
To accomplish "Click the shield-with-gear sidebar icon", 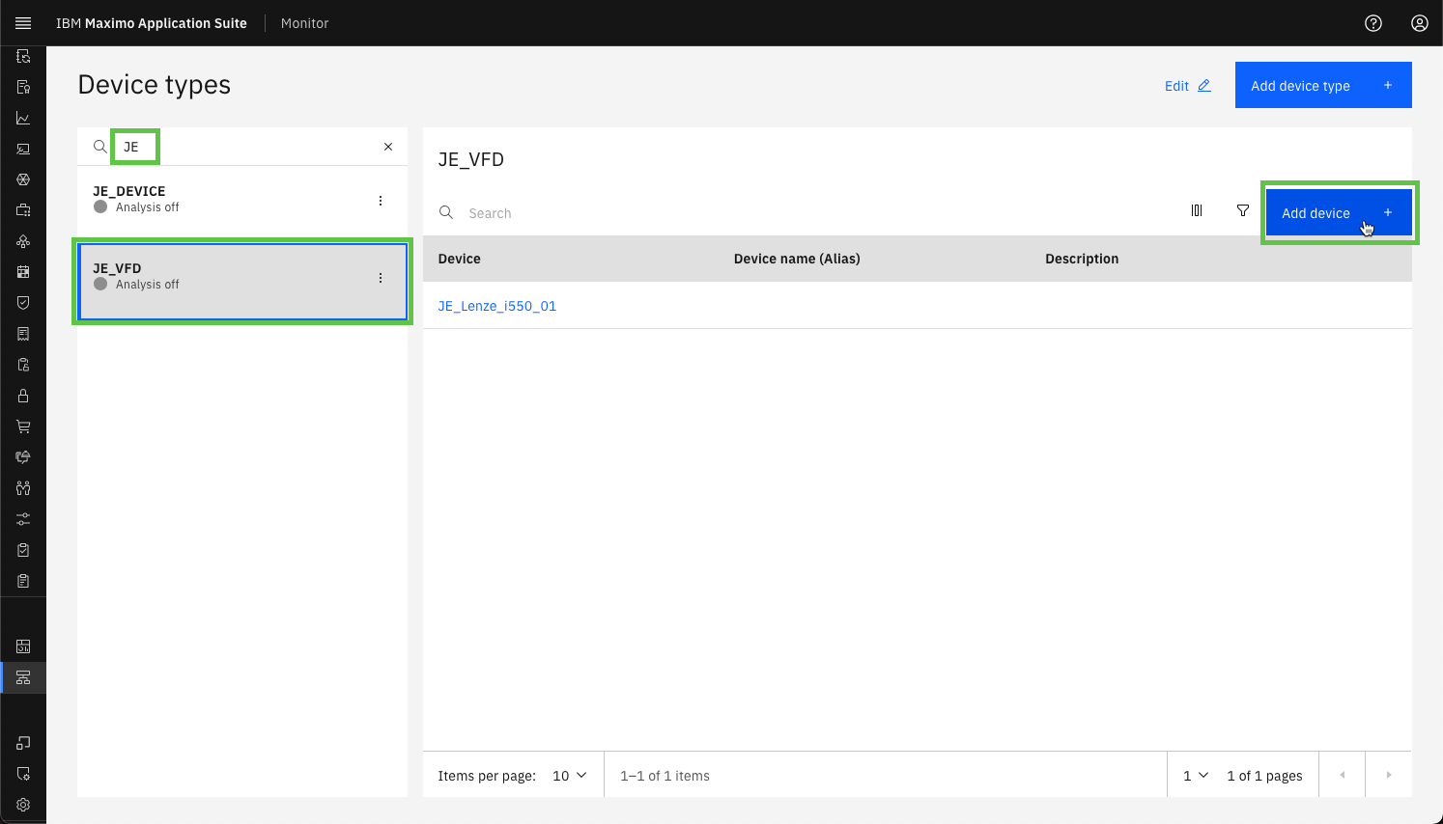I will [x=23, y=774].
